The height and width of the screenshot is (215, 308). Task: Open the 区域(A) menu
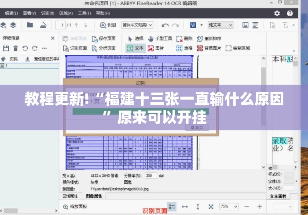click(66, 13)
